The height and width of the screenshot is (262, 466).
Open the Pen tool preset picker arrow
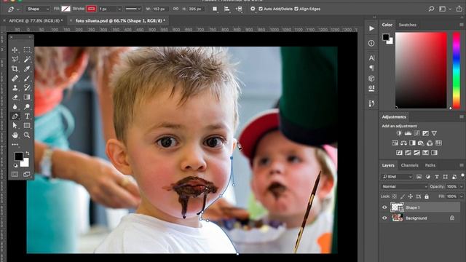click(x=18, y=9)
